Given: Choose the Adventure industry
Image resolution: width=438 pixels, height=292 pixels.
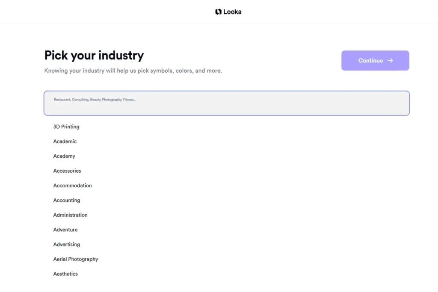Looking at the screenshot, I should pos(65,230).
